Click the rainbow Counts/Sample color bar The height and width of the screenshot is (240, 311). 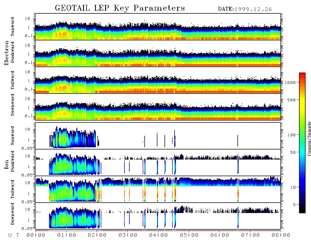pos(302,143)
